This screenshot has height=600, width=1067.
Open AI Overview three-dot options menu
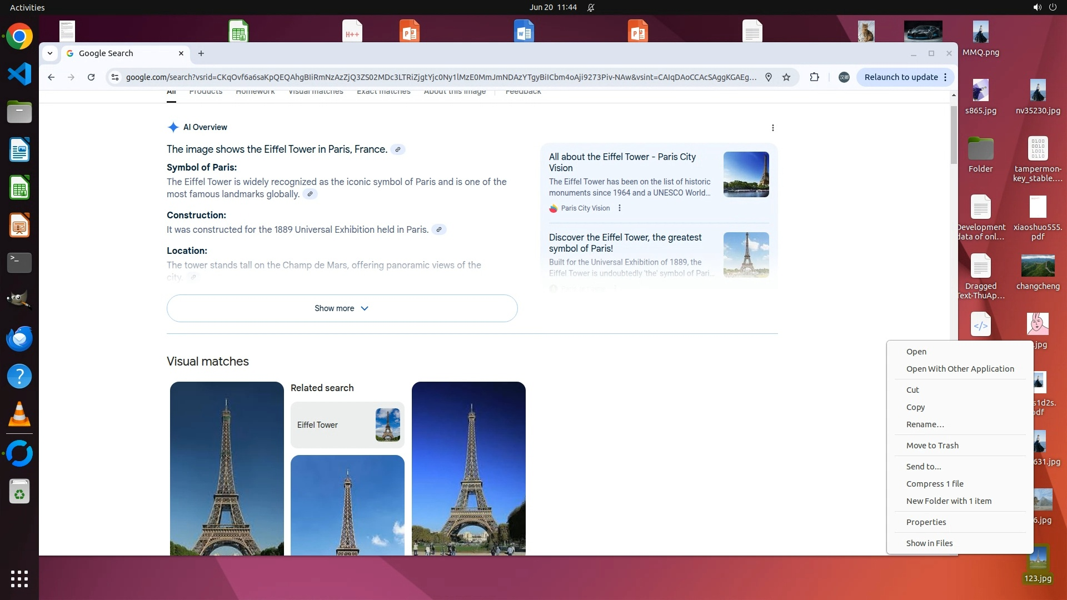click(772, 128)
